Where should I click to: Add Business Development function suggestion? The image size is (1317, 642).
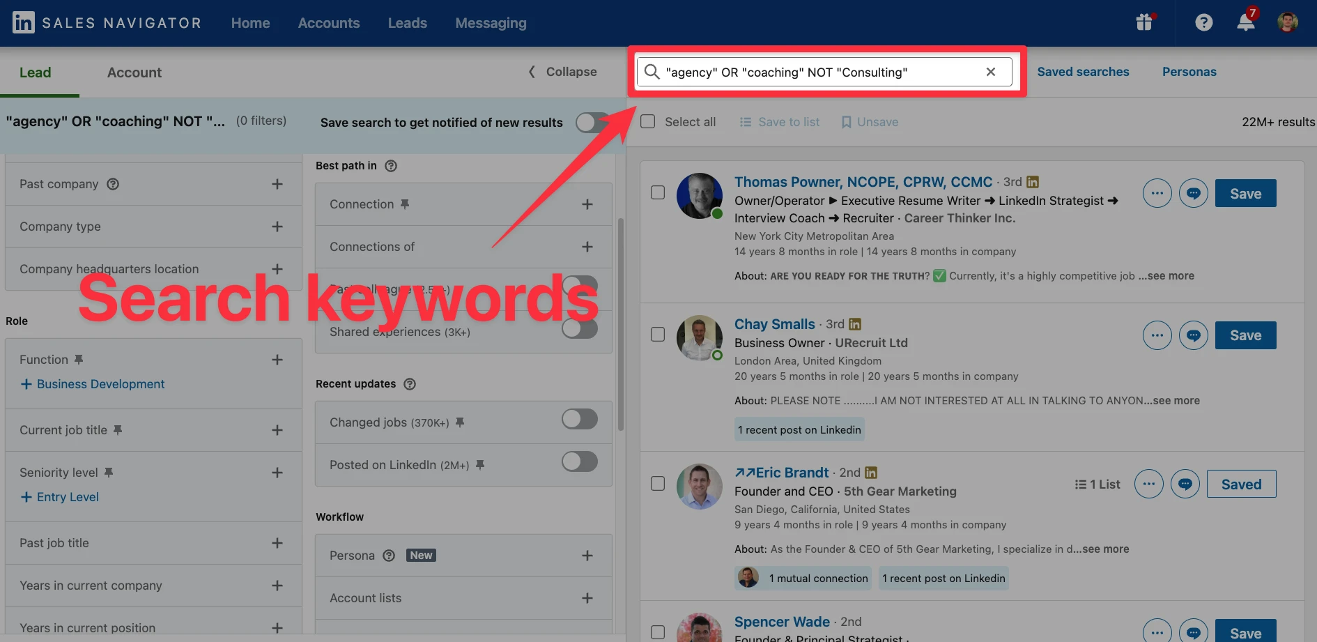click(x=93, y=384)
